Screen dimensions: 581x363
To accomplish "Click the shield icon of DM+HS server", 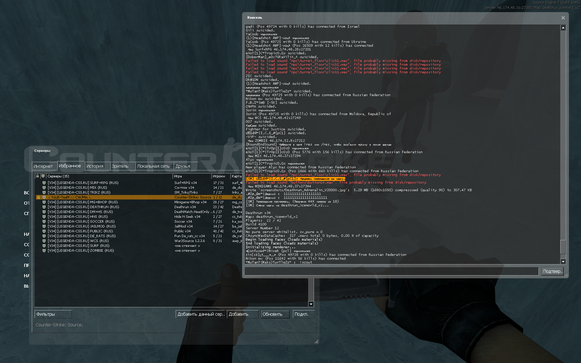I will click(44, 212).
